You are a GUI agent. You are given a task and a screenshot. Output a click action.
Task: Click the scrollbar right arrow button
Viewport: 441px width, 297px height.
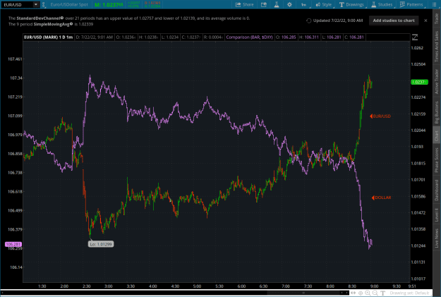(346, 293)
